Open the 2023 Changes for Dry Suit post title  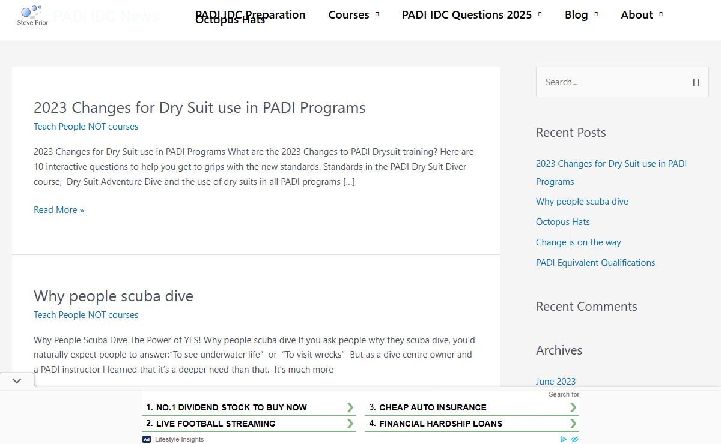coord(199,107)
